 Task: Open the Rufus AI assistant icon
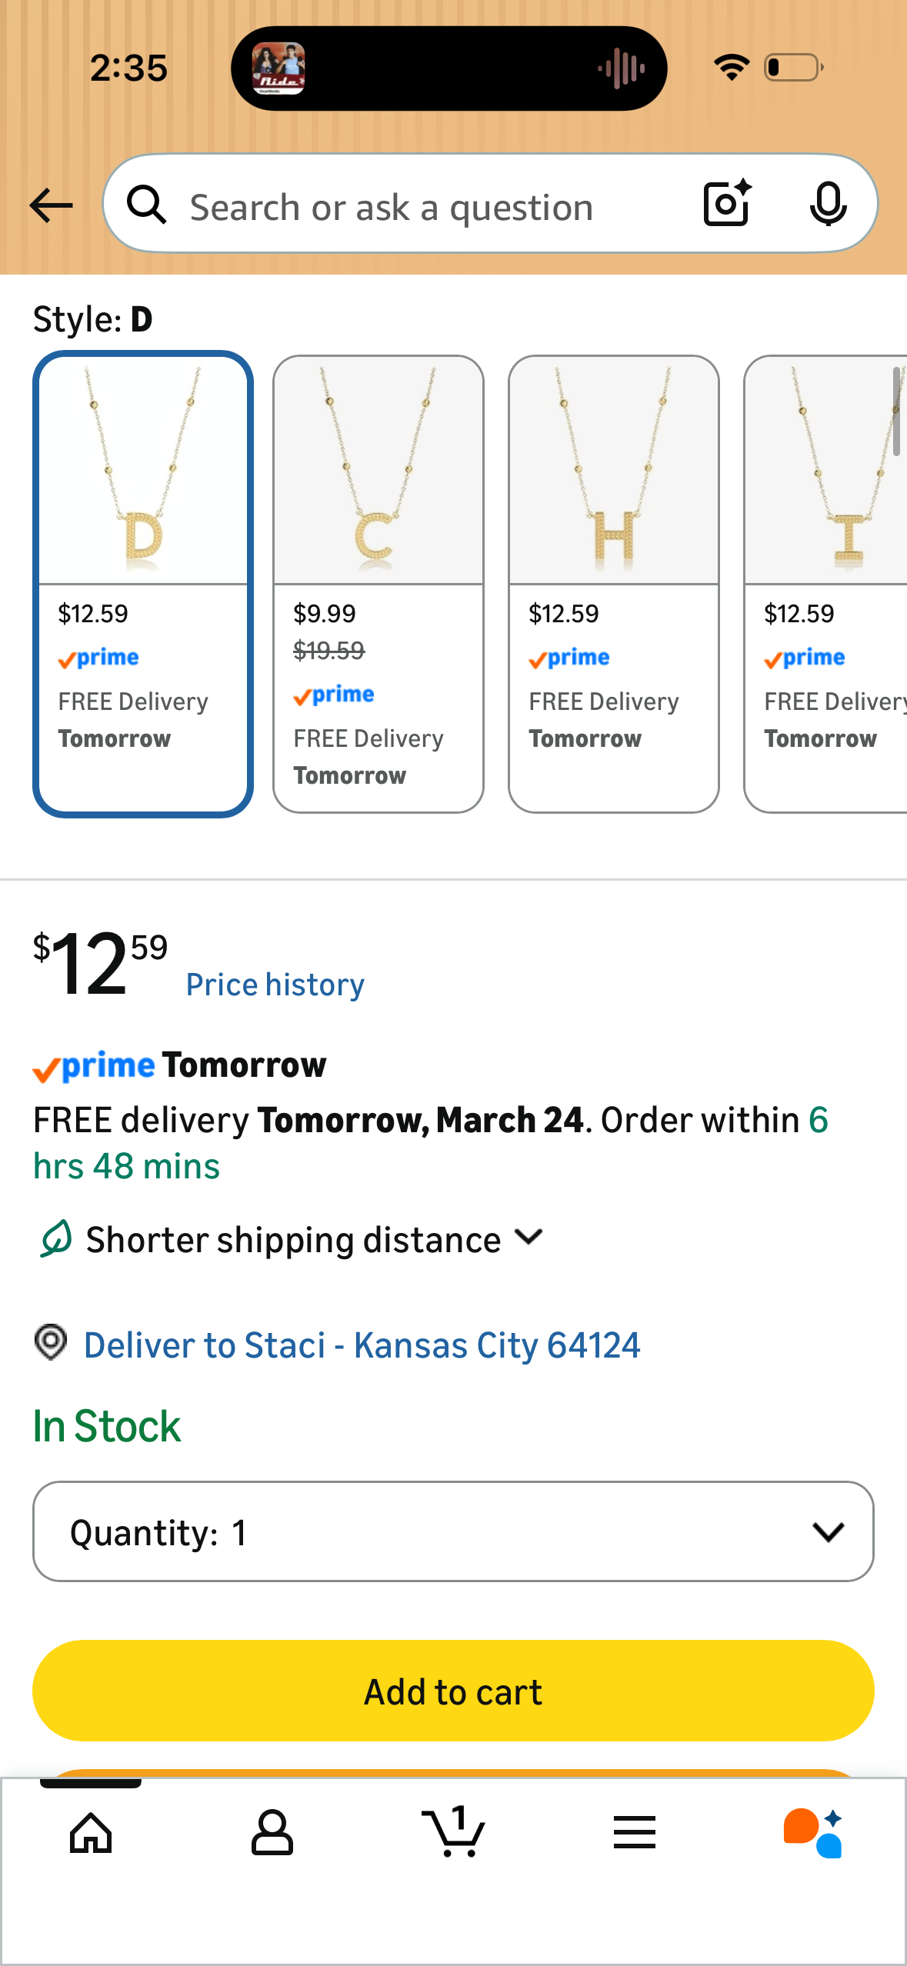coord(813,1832)
